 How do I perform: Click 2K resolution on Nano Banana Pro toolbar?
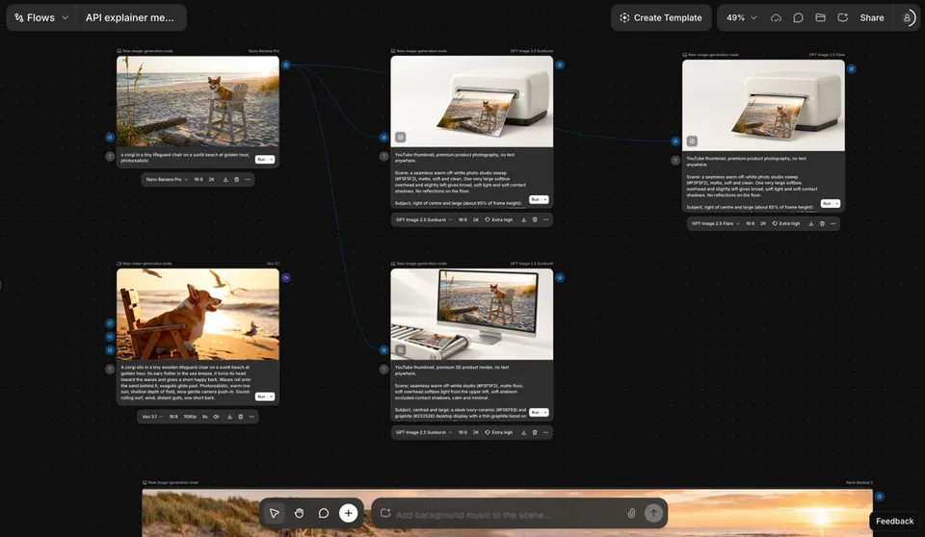pos(211,179)
